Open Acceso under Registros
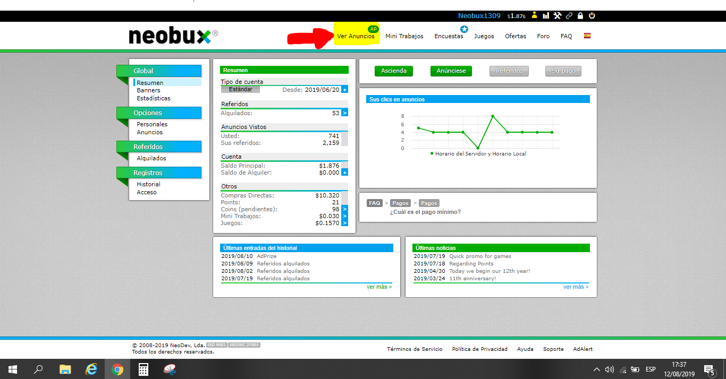The height and width of the screenshot is (379, 726). click(x=147, y=192)
